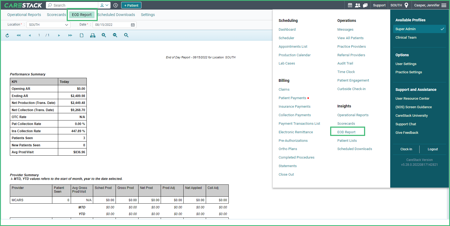Switch to Operational Reports tab
The width and height of the screenshot is (450, 226).
coord(24,15)
